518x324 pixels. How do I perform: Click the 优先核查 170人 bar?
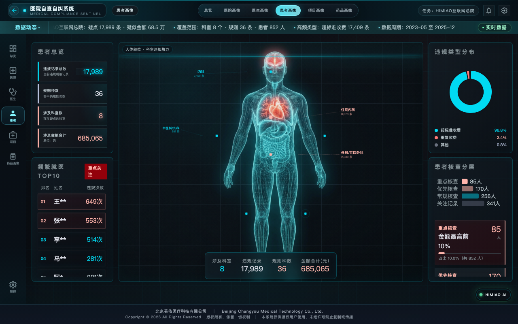coord(467,189)
